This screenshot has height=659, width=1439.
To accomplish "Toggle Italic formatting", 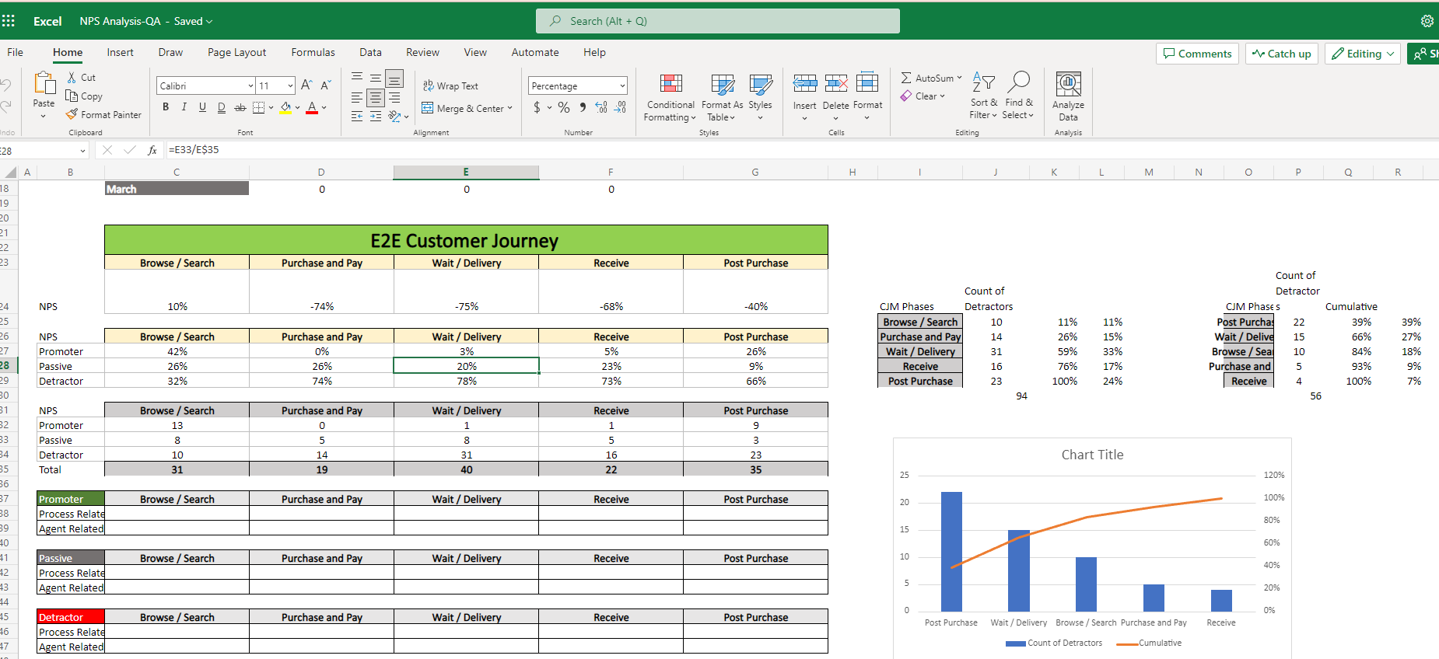I will [x=184, y=107].
